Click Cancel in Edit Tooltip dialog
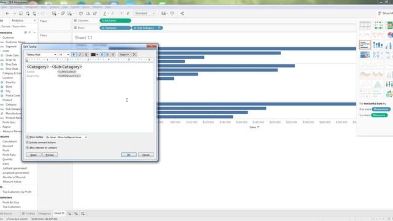This screenshot has height=221, width=393. coord(146,155)
